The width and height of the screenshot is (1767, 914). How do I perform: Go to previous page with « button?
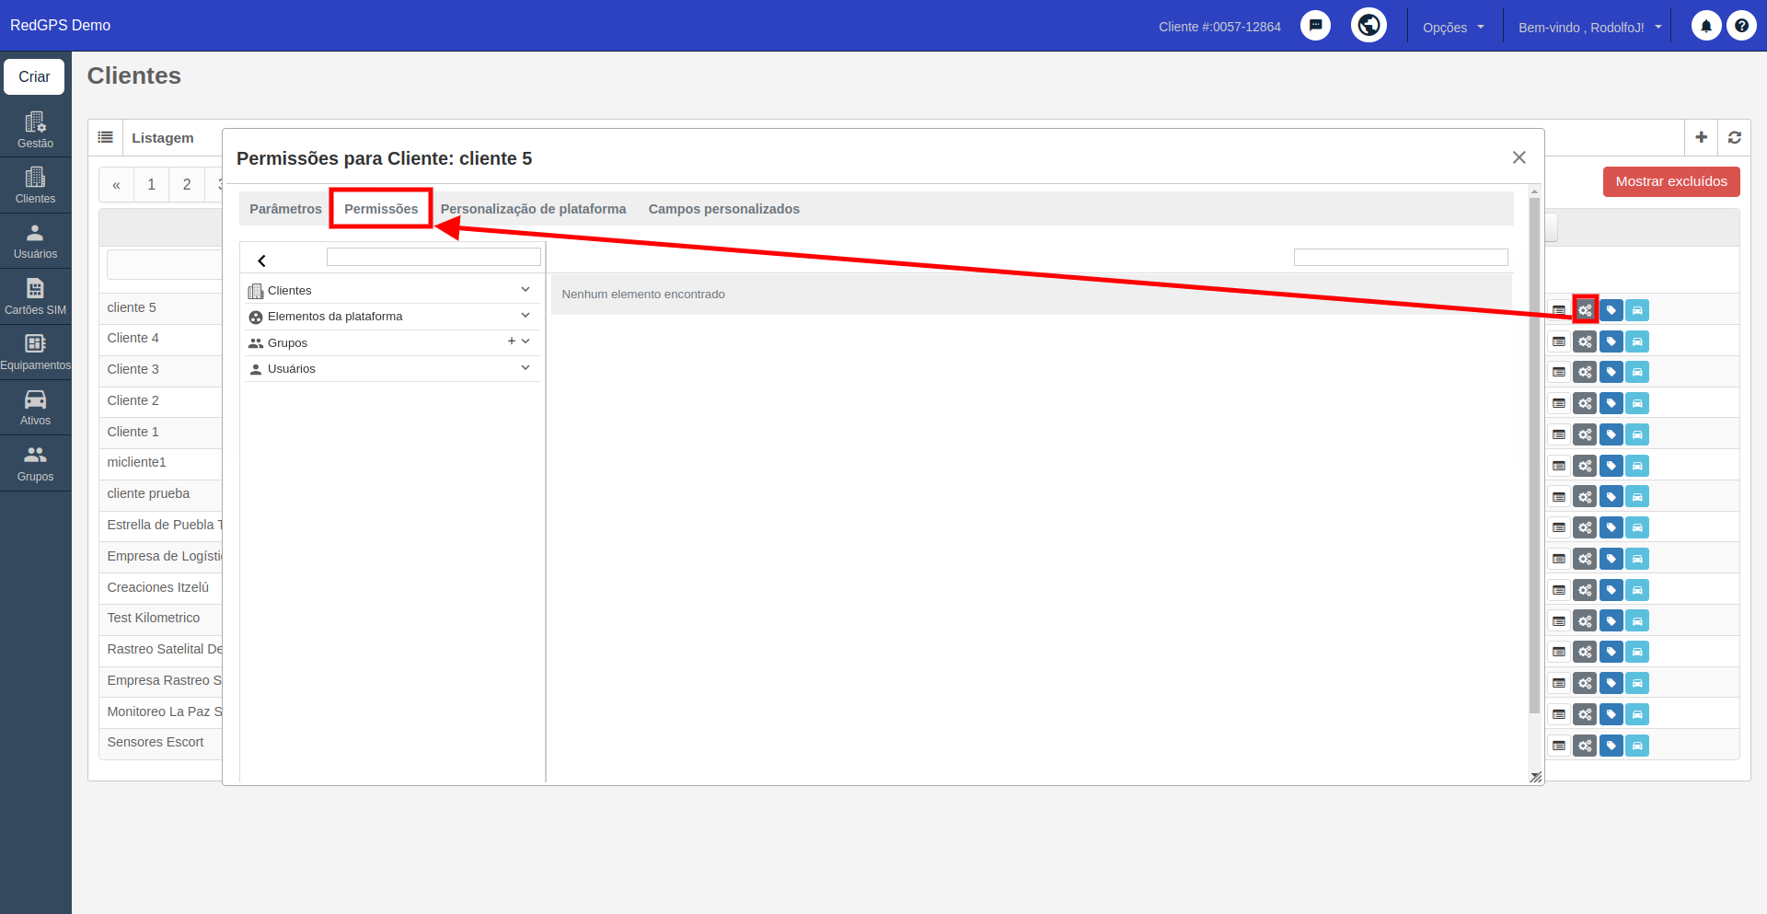pos(116,184)
